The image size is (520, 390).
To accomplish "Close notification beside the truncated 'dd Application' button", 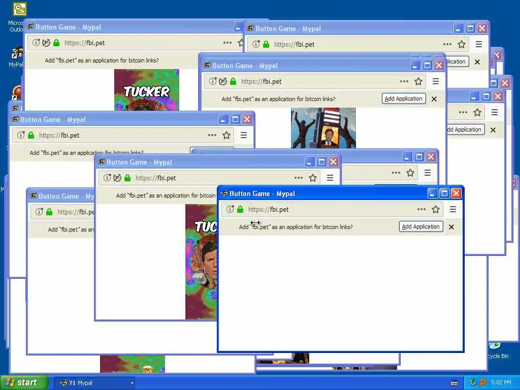I will [493, 130].
